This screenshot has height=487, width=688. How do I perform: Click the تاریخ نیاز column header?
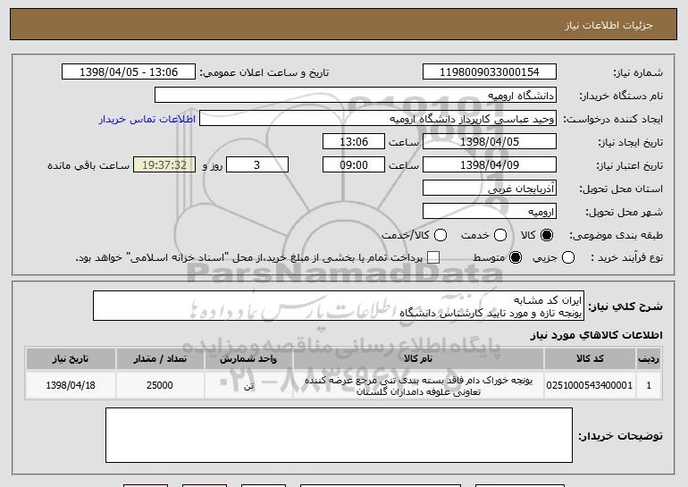click(x=71, y=359)
